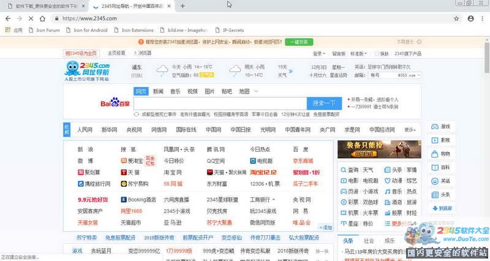Click the 机票 airplane icon
Viewport: 490px width, 261px height.
click(x=344, y=213)
